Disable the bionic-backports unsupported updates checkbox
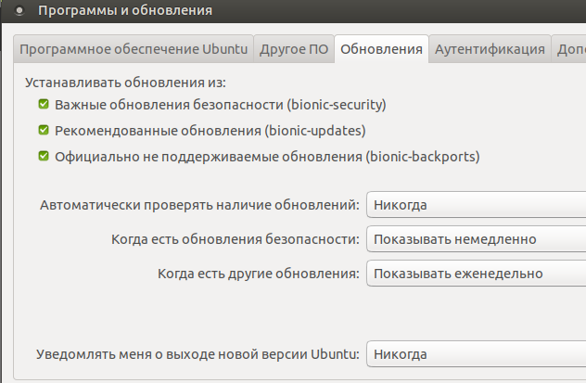This screenshot has width=586, height=383. coord(44,157)
